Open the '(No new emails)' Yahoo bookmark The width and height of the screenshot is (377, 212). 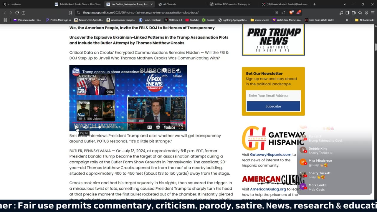[27, 20]
